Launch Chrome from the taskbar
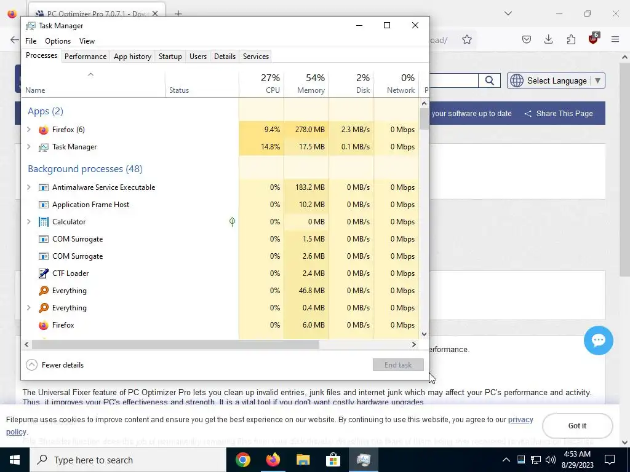The height and width of the screenshot is (472, 630). tap(242, 460)
